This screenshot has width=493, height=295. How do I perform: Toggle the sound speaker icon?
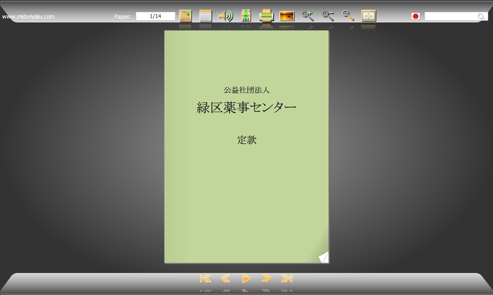226,16
